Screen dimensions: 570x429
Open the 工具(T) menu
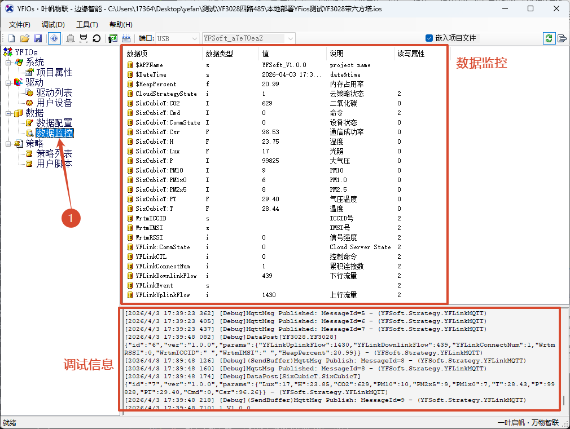pos(87,25)
